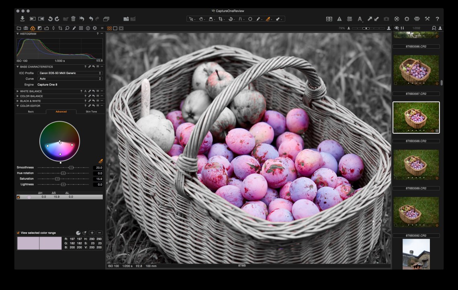Uncheck View selected color range
Viewport: 458px width, 290px height.
(18, 233)
